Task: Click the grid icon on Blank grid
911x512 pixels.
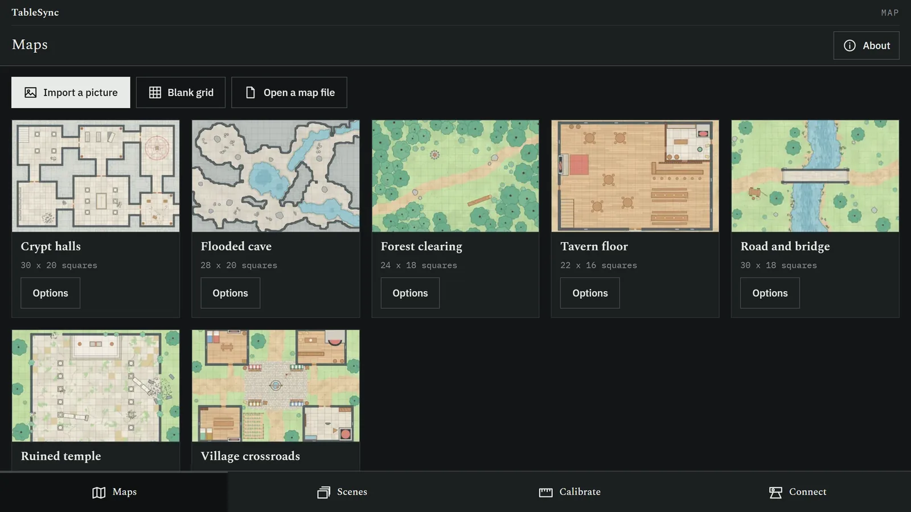Action: pos(155,93)
